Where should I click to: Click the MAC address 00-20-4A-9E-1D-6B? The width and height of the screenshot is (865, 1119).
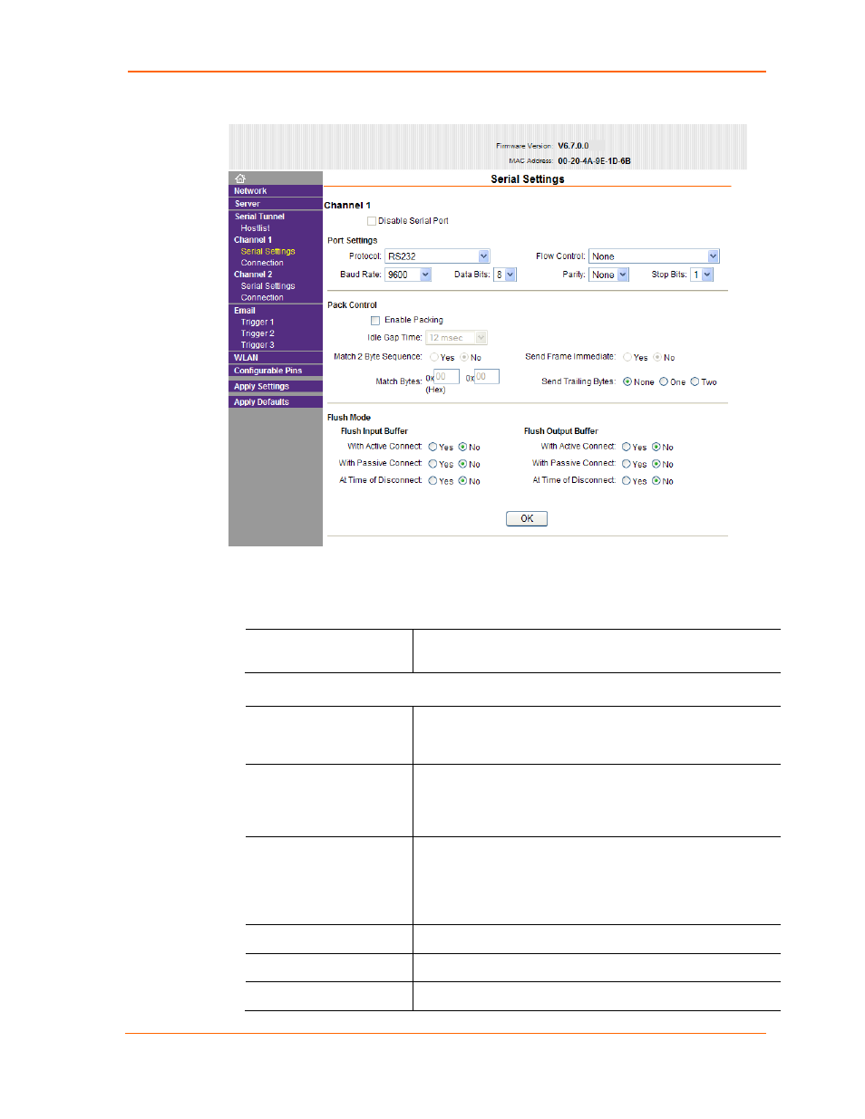[594, 161]
